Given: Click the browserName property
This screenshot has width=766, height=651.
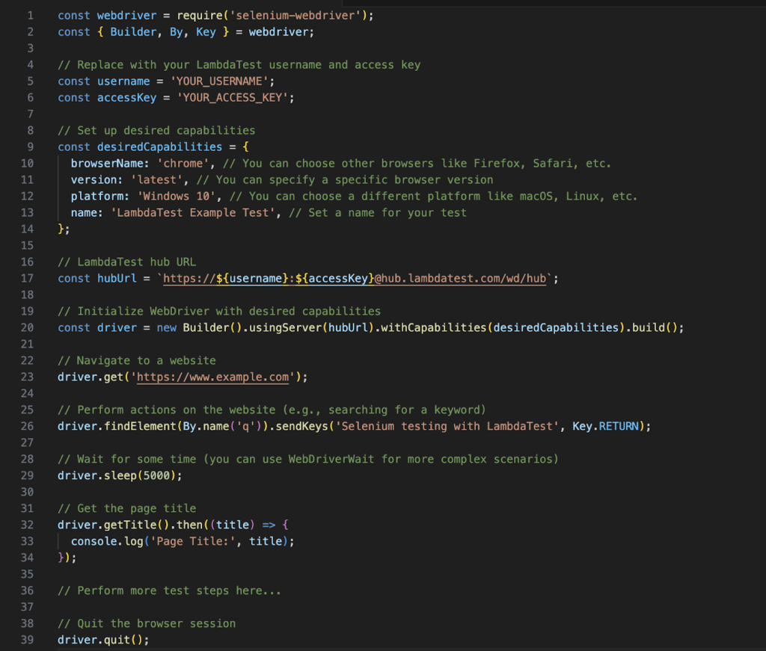Looking at the screenshot, I should pyautogui.click(x=107, y=164).
